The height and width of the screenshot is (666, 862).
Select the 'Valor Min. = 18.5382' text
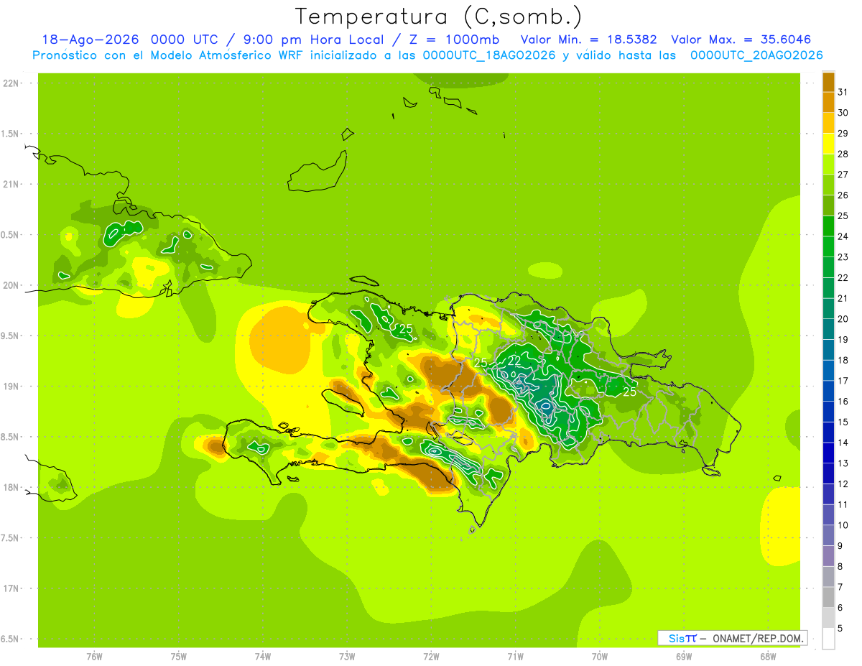588,40
